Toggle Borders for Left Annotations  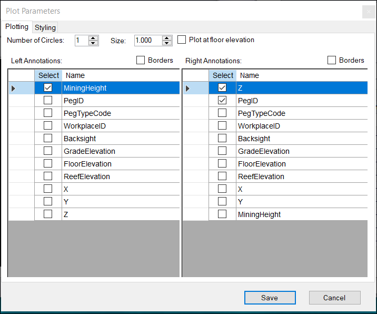point(141,61)
